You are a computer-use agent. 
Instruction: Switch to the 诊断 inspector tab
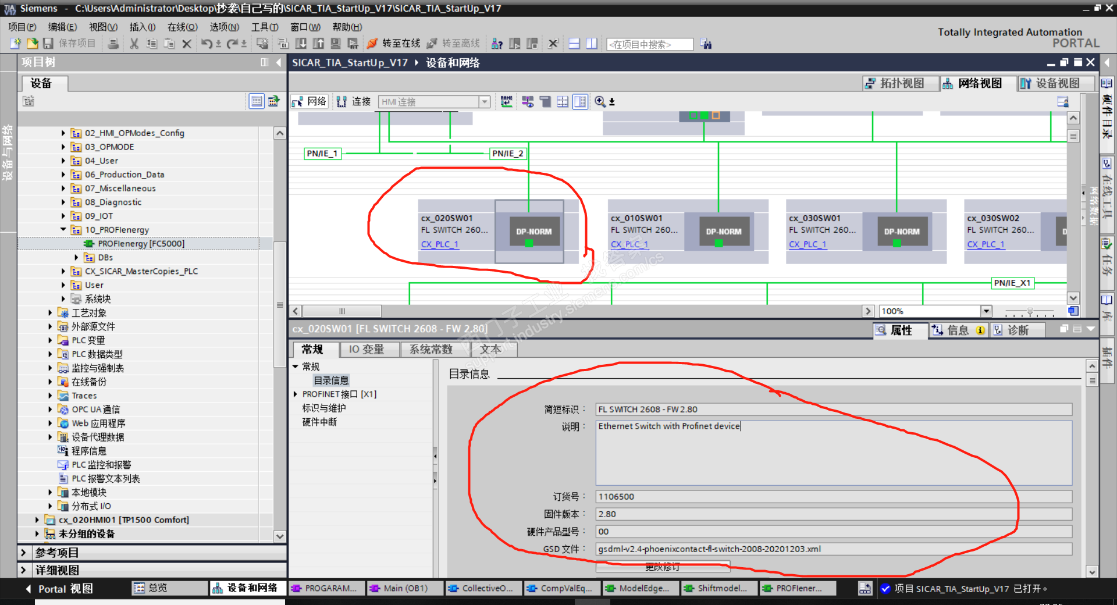tap(1018, 330)
